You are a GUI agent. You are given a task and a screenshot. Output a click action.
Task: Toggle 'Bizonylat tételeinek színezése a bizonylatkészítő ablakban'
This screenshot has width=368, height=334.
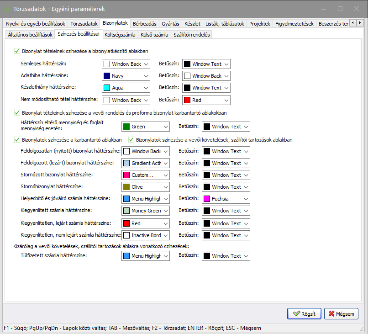point(17,52)
